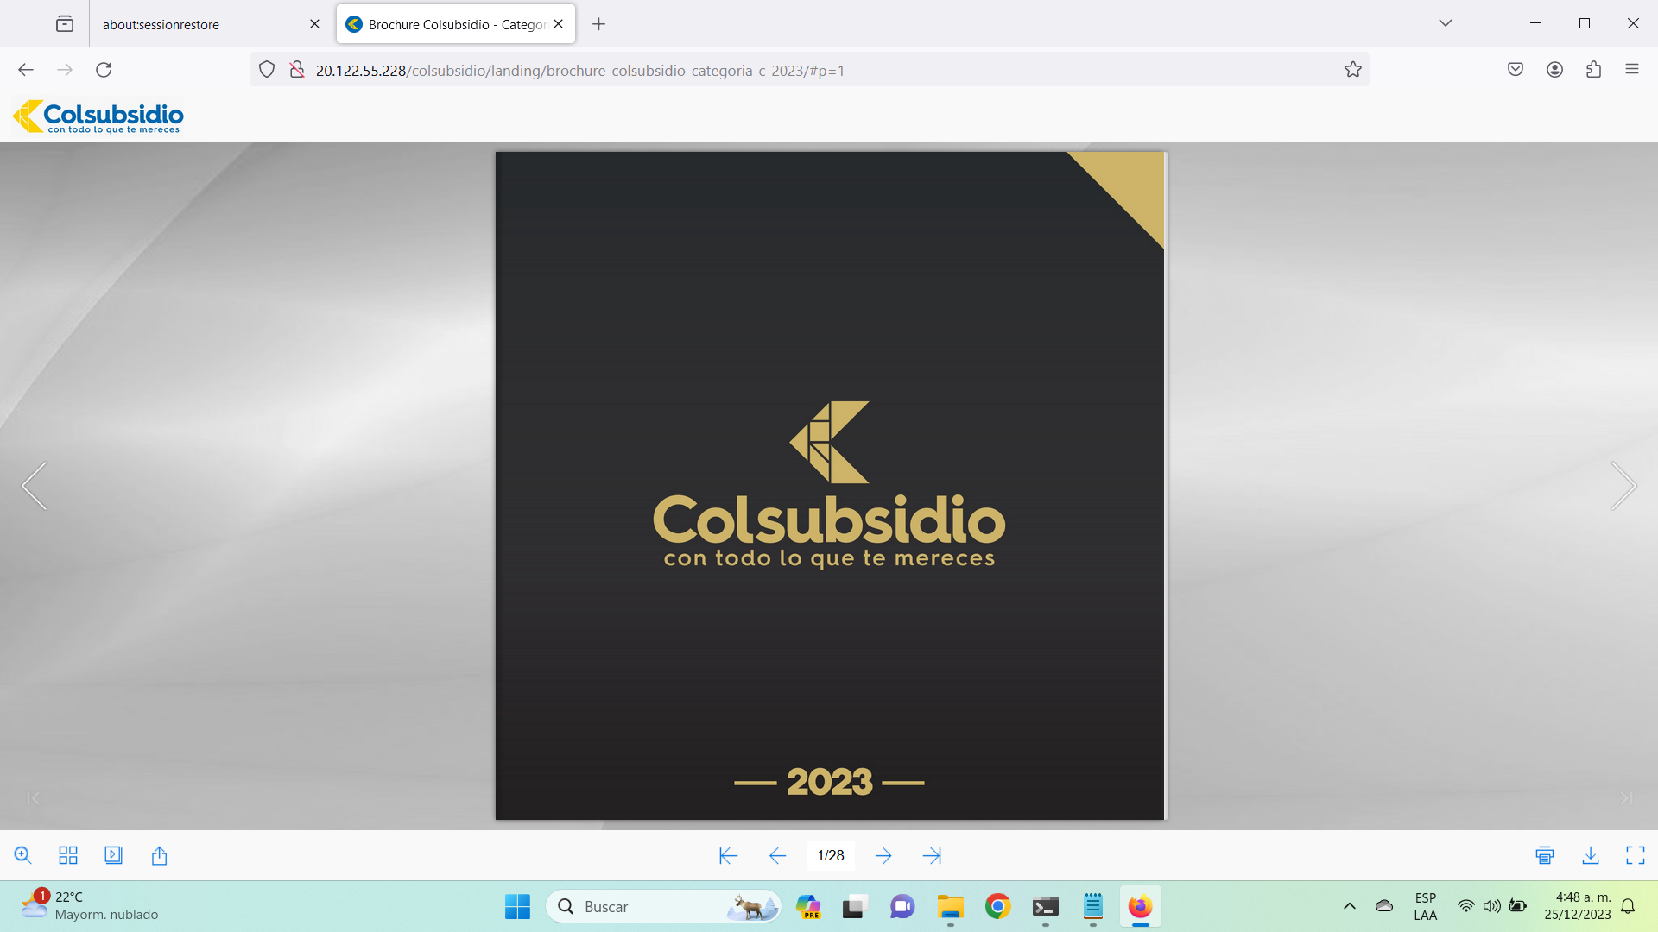Toggle the auto flip play icon
Viewport: 1658px width, 932px height.
(x=113, y=855)
